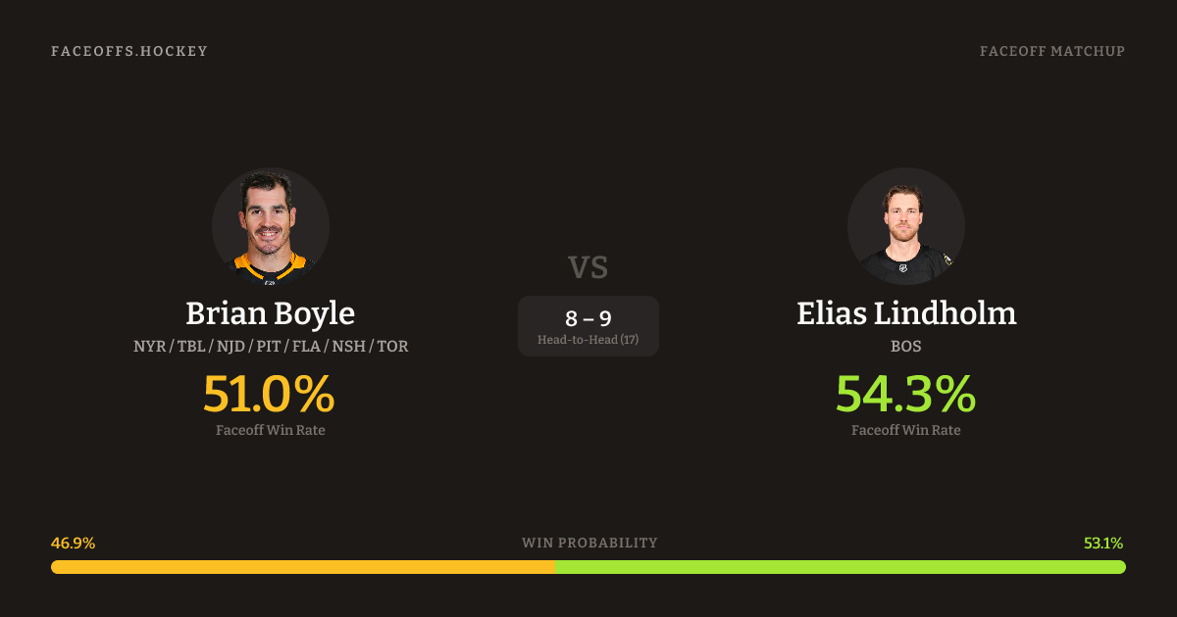Click the 46.9% win probability value

click(73, 543)
